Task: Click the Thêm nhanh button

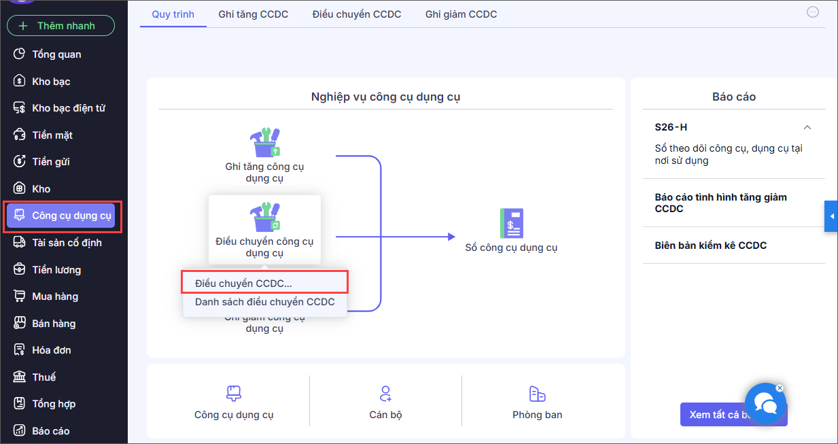Action: coord(60,26)
